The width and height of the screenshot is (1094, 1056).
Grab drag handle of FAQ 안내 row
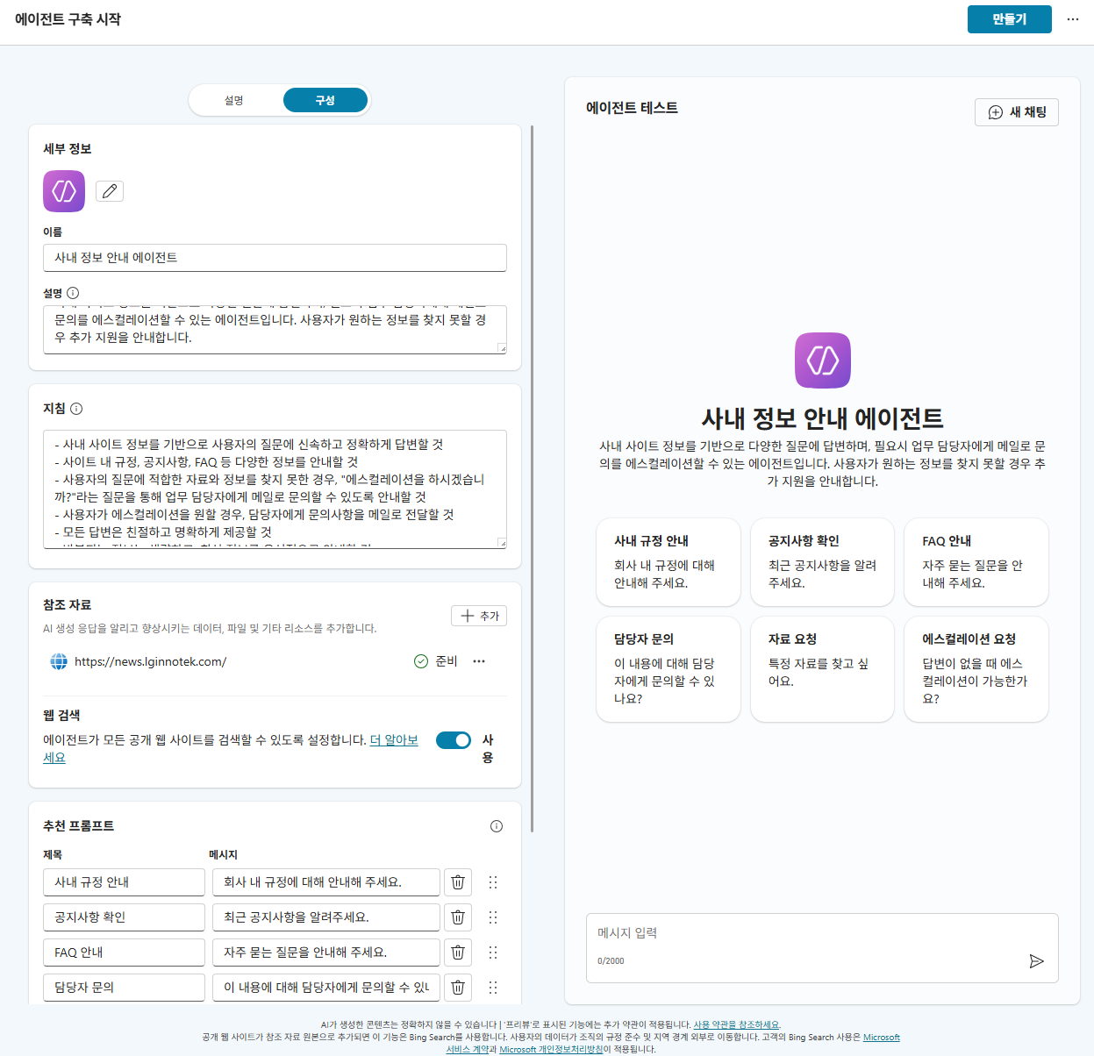click(493, 953)
